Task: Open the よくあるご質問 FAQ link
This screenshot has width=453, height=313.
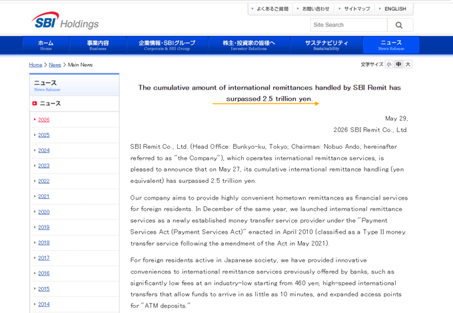Action: coord(272,9)
